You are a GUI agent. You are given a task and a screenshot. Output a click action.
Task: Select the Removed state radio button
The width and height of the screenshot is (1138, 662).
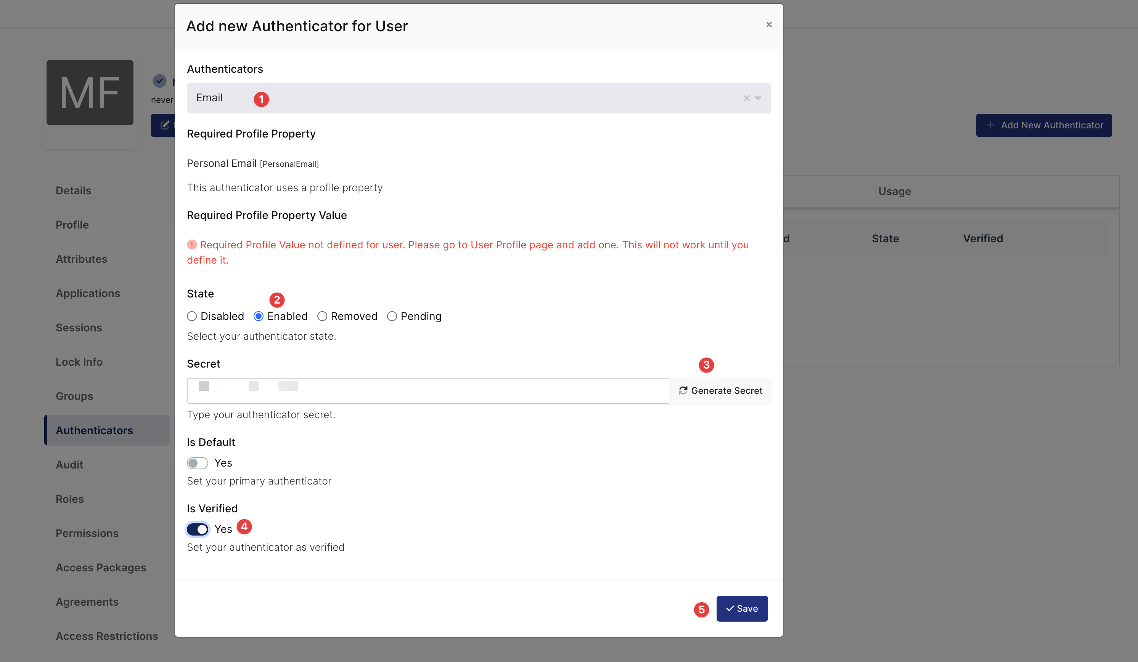[x=322, y=317]
